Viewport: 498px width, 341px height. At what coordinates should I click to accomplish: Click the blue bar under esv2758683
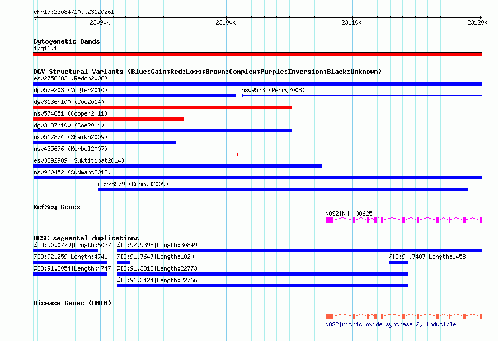coord(257,84)
